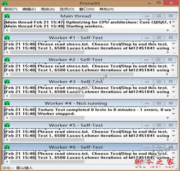Click scroll-down arrow in Worker #1 window

(x=174, y=48)
